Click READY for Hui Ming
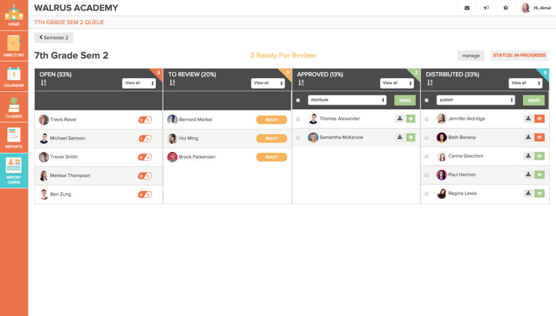556x316 pixels. [272, 138]
